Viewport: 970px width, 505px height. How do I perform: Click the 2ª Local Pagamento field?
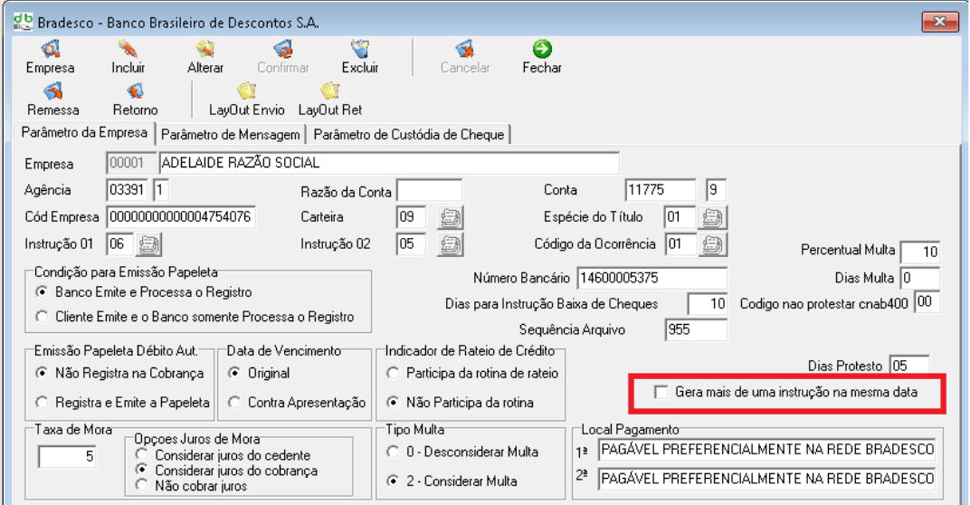(767, 479)
